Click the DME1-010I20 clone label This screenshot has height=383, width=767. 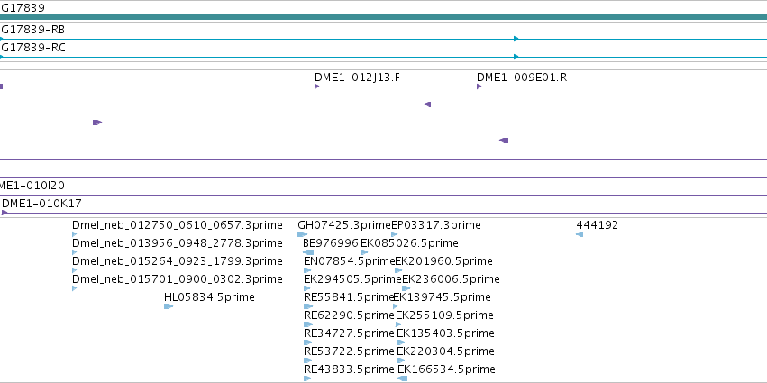(x=32, y=186)
